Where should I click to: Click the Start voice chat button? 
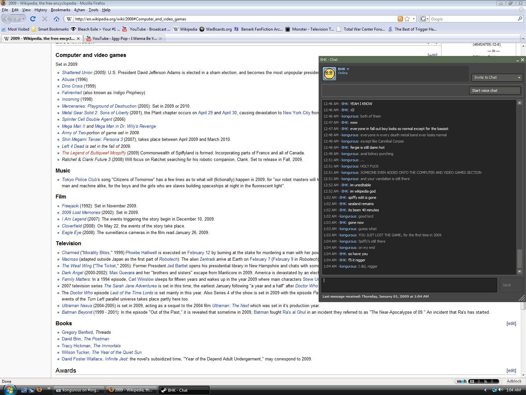(495, 91)
